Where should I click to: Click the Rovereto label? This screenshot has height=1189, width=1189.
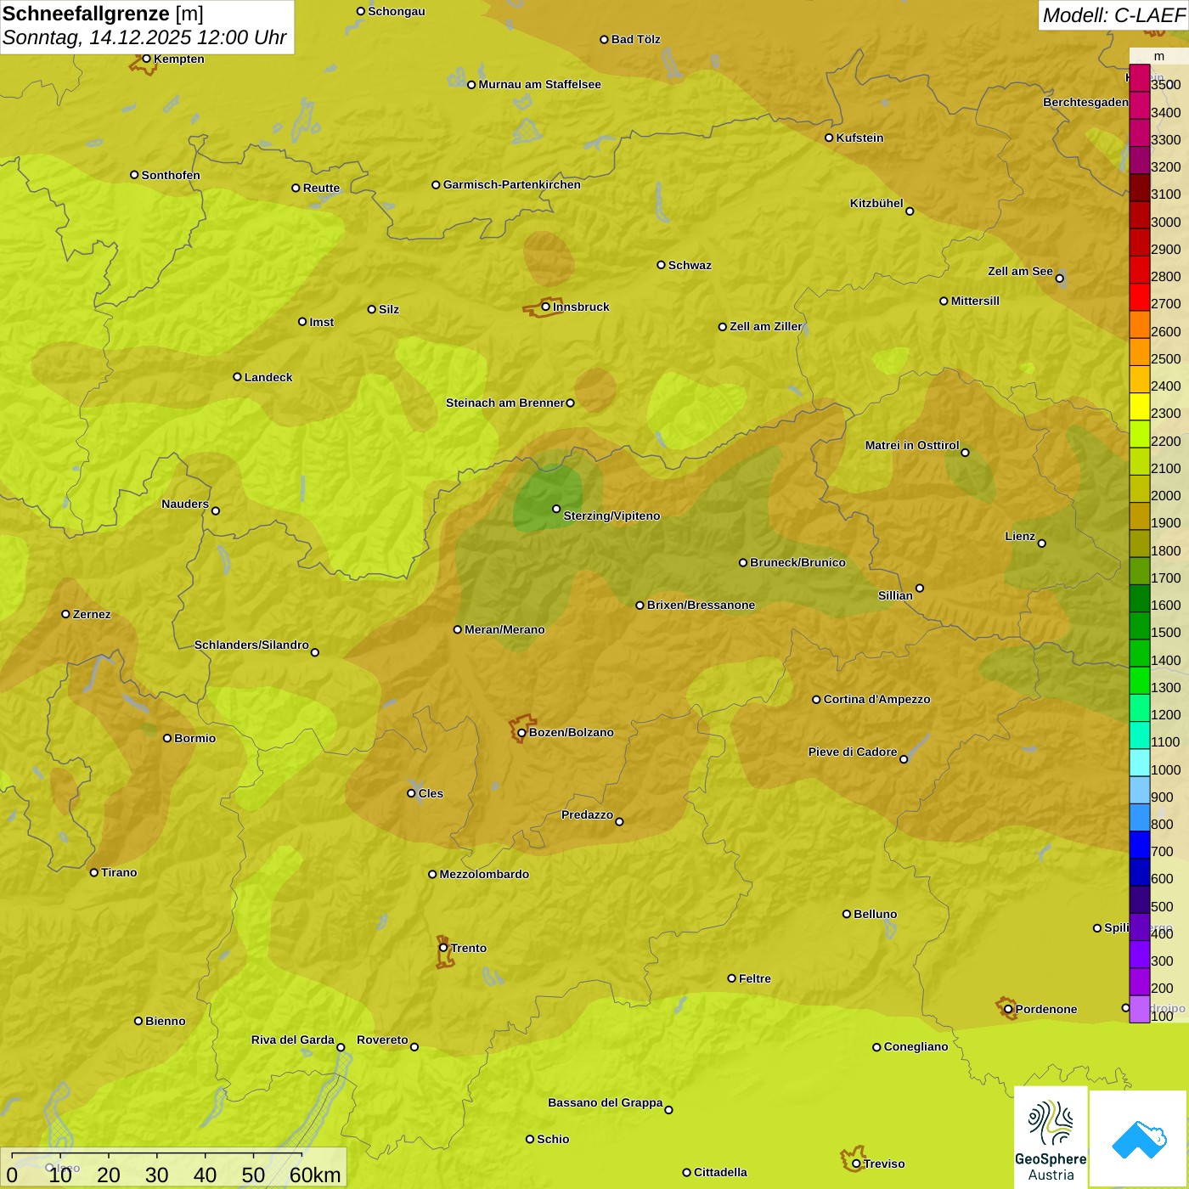tap(382, 1040)
